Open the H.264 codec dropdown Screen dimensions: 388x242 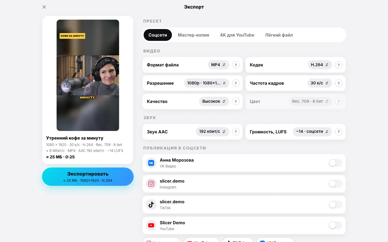click(x=320, y=65)
